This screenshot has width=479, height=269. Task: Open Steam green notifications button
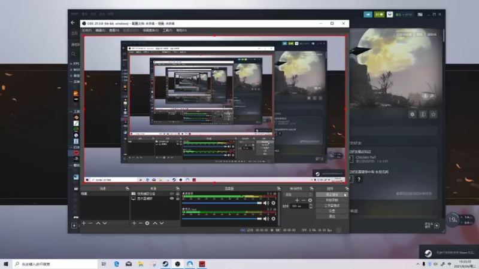379,14
